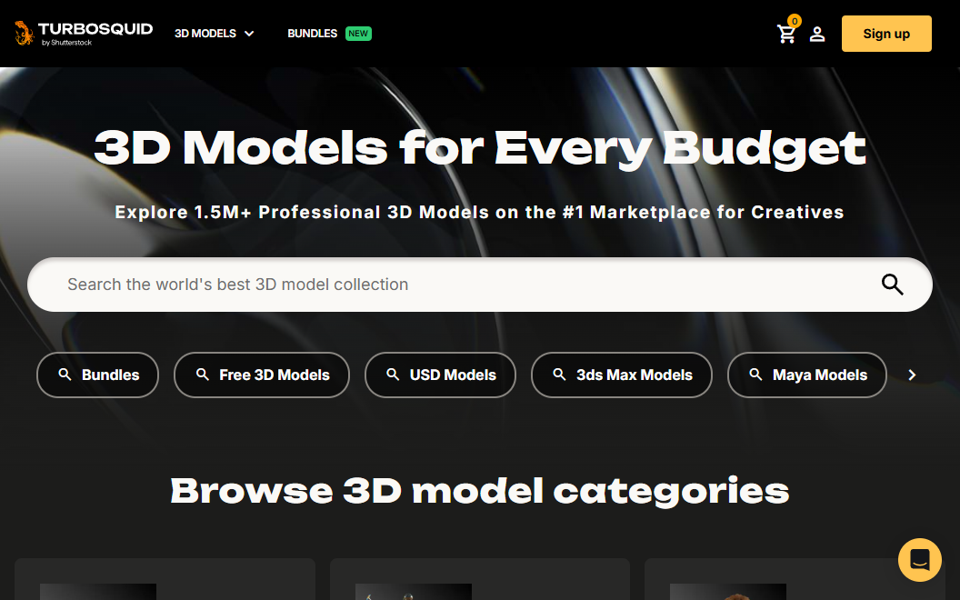
Task: Expand the 3D Models dropdown menu
Action: pyautogui.click(x=214, y=34)
